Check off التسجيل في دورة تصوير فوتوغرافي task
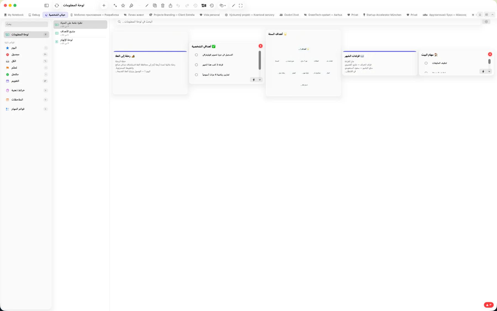This screenshot has width=497, height=311. (196, 55)
